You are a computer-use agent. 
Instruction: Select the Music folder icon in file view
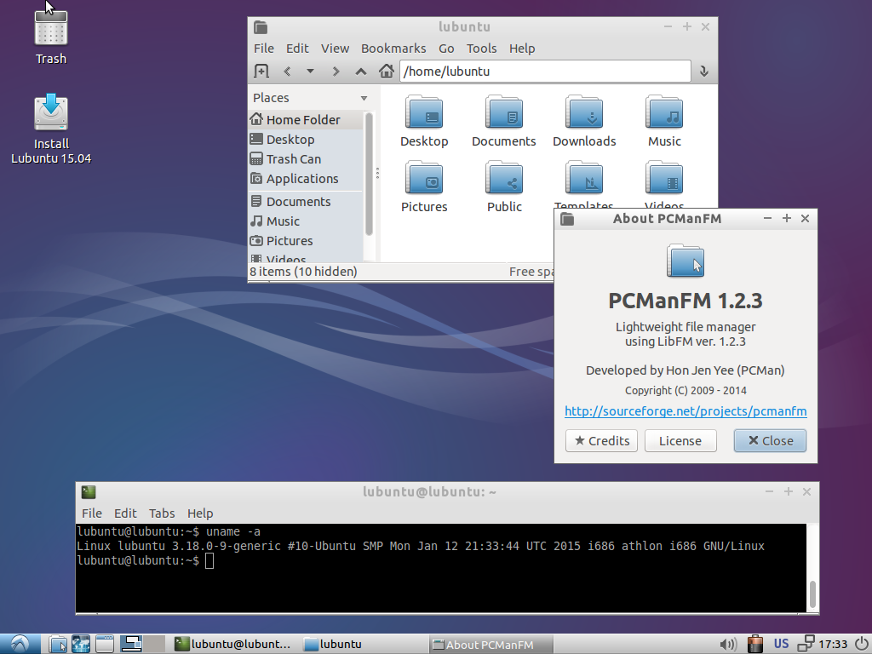pos(664,113)
